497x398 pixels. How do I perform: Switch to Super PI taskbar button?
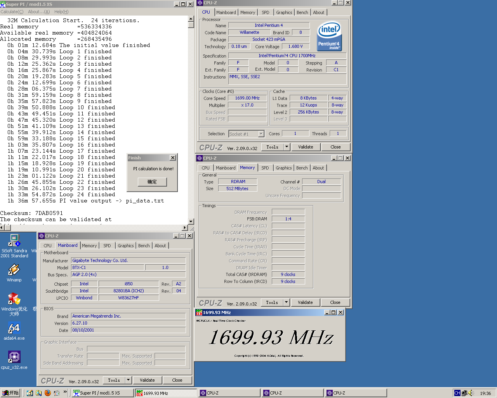[103, 393]
